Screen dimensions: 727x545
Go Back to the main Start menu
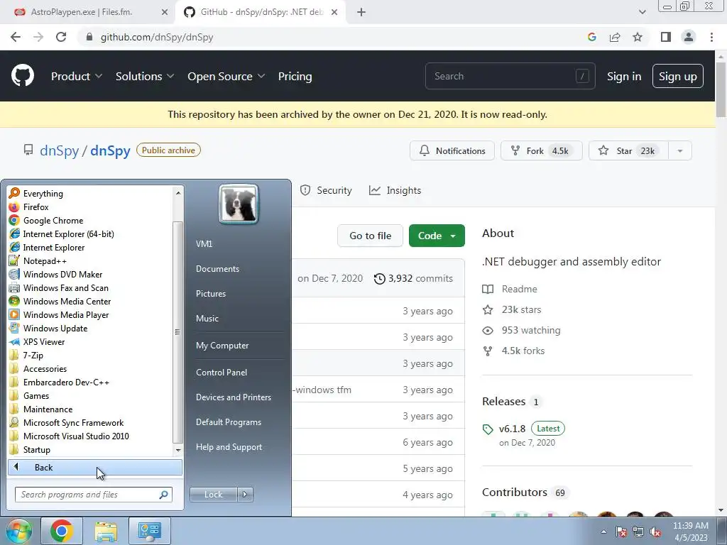94,467
